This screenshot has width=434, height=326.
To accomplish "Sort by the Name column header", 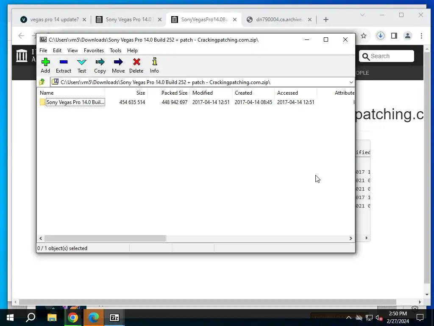I will [x=71, y=93].
